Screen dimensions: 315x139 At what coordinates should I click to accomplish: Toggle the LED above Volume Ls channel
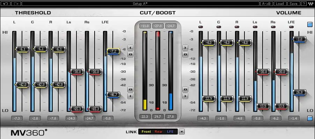255,27
